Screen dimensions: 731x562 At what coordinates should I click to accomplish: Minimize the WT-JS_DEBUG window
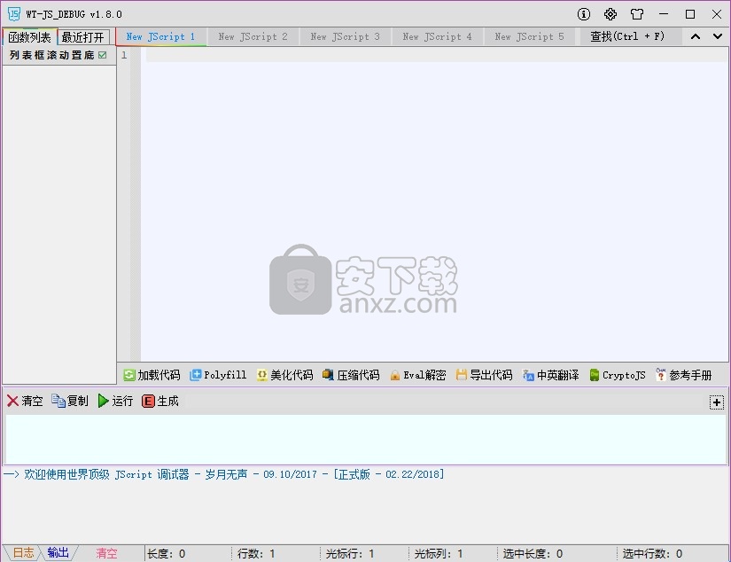[664, 14]
